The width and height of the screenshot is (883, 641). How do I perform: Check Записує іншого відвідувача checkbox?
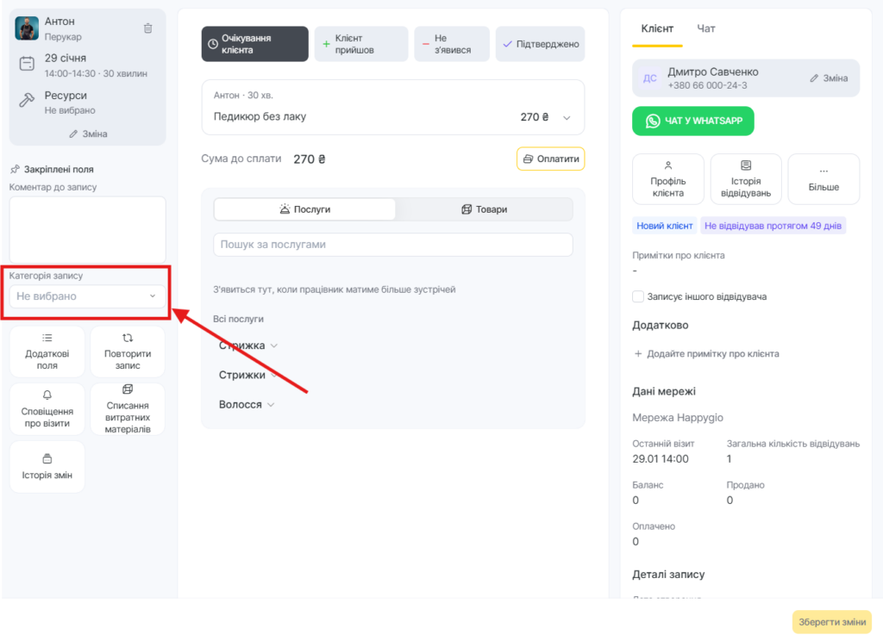point(638,296)
